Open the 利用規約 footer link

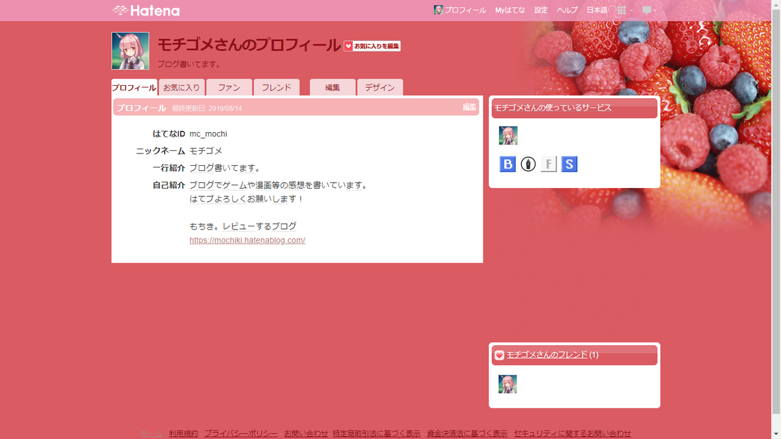pos(184,433)
